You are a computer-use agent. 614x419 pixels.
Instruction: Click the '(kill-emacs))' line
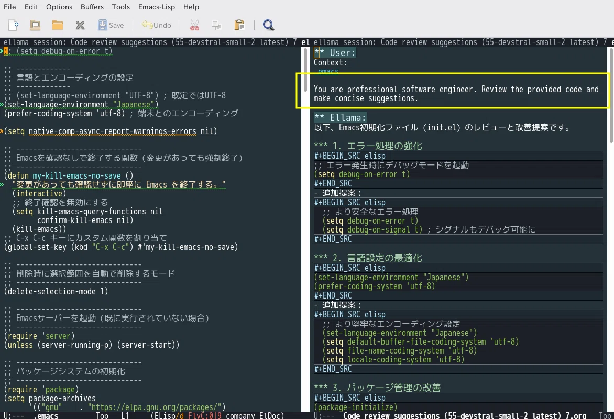tap(39, 229)
